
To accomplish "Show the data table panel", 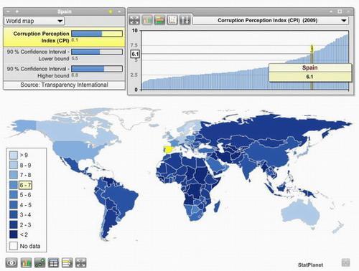I will 53,263.
